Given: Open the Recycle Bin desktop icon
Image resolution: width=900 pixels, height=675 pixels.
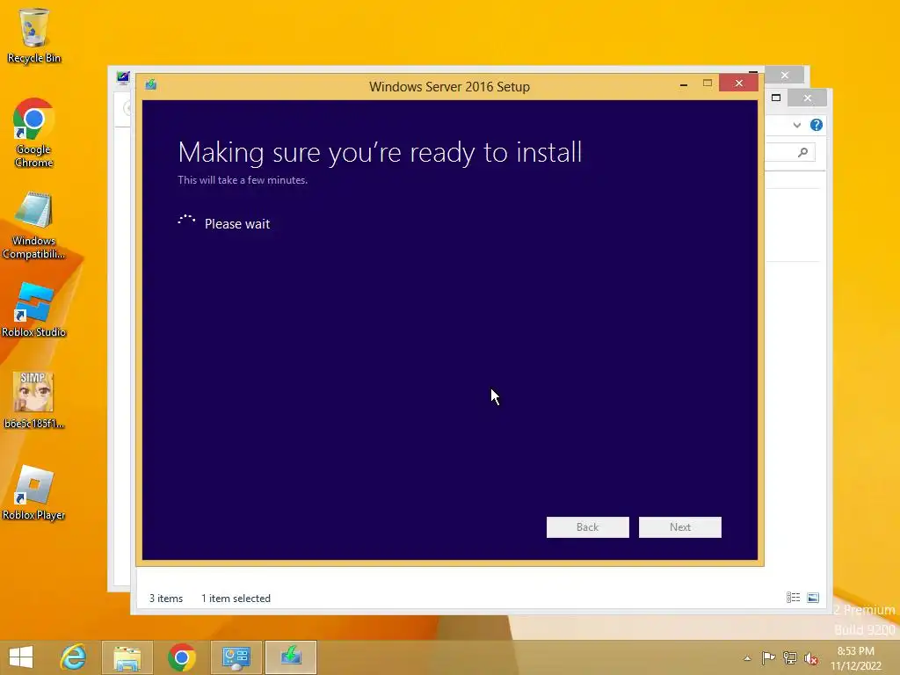Looking at the screenshot, I should (34, 35).
